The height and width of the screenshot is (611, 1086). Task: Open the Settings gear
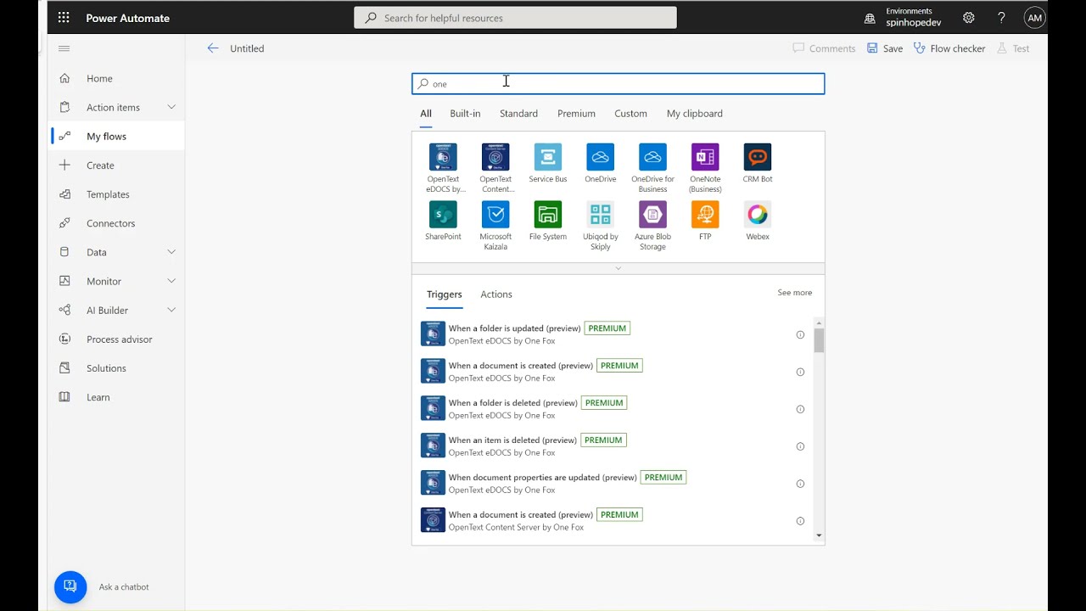(x=969, y=18)
